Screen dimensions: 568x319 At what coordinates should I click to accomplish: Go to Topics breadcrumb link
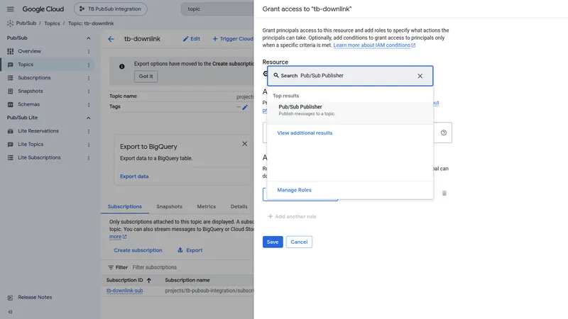coord(52,23)
